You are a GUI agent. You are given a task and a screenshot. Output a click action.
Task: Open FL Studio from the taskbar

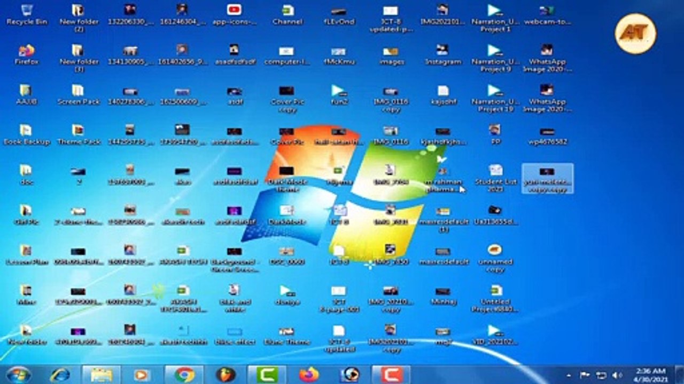tap(226, 374)
